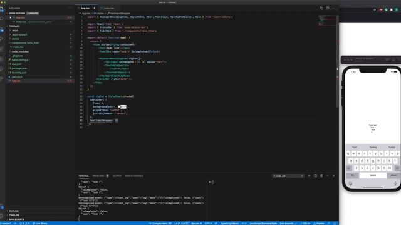Add a new terminal with plus icon

coord(309,176)
